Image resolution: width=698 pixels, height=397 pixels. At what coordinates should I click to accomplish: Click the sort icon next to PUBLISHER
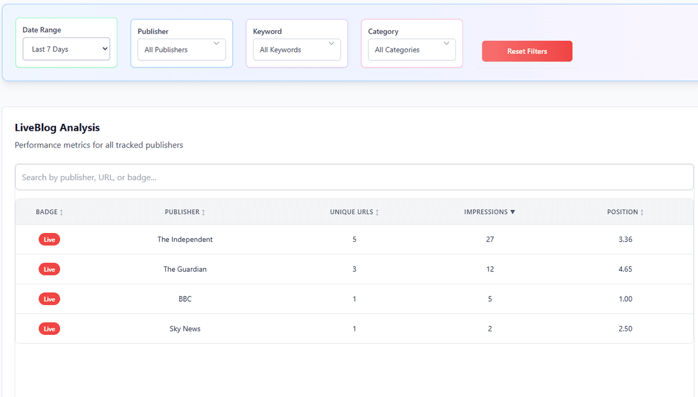204,212
